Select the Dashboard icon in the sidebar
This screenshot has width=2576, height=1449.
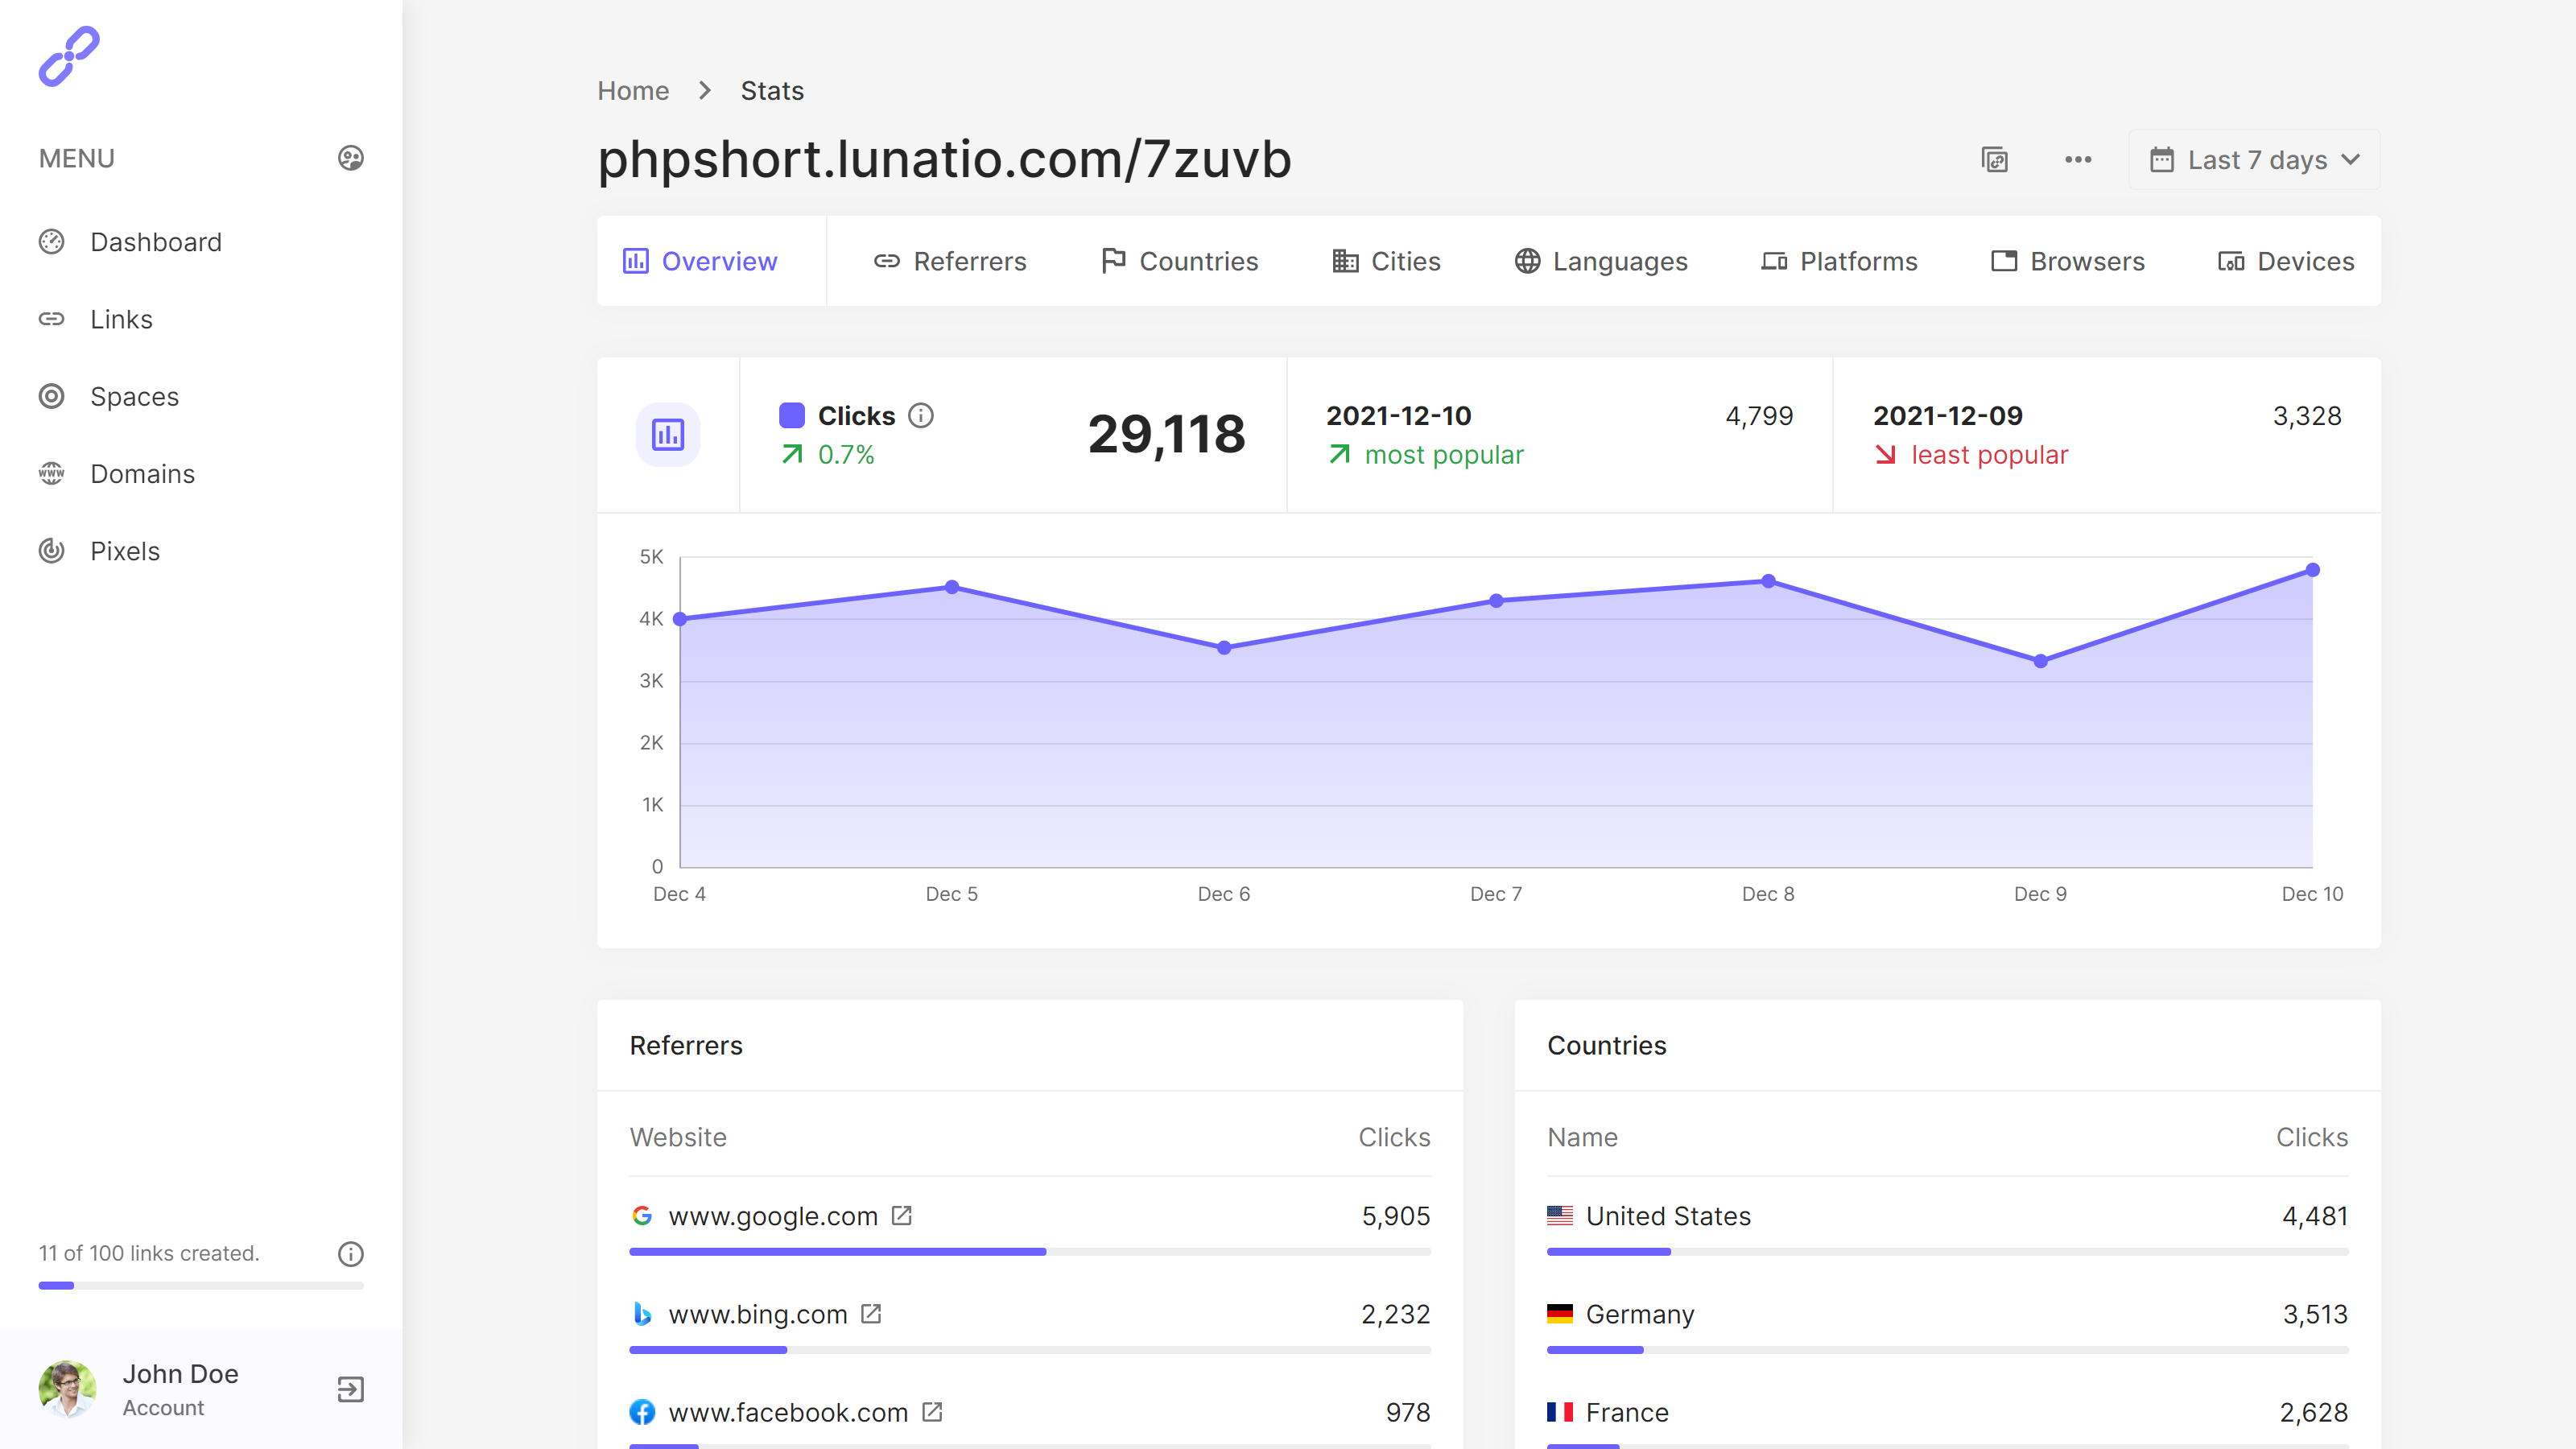coord(52,241)
